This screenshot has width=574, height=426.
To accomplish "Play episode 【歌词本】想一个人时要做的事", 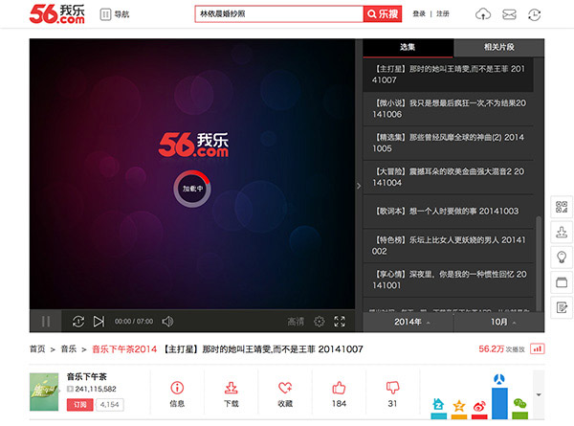I will pyautogui.click(x=448, y=211).
